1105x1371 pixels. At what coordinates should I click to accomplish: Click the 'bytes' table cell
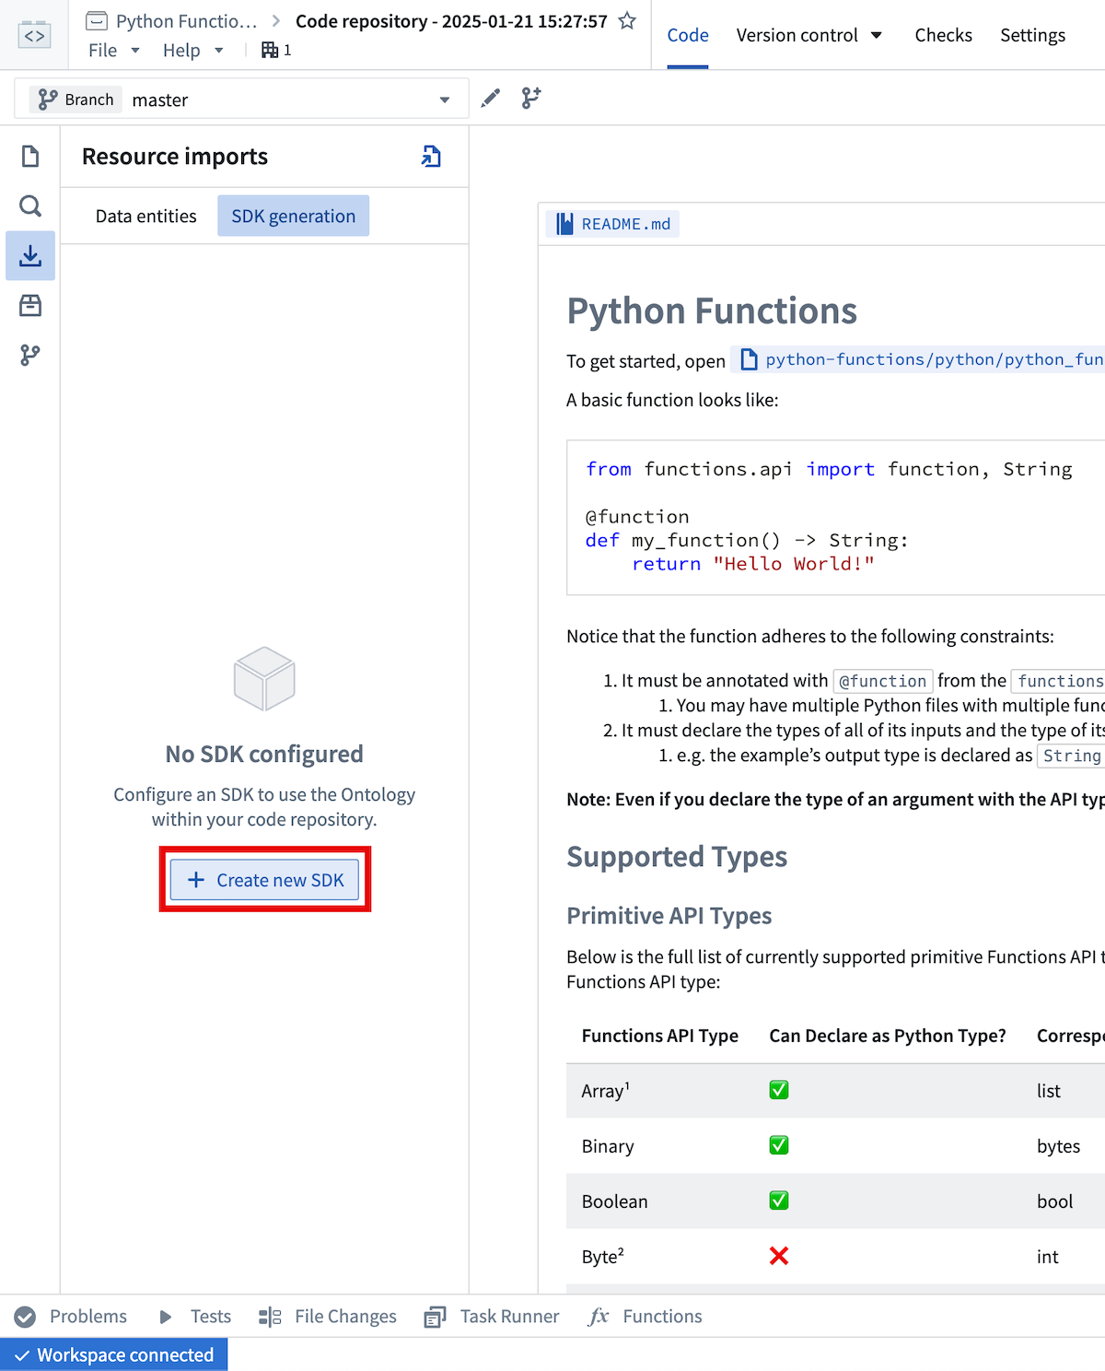(x=1059, y=1146)
